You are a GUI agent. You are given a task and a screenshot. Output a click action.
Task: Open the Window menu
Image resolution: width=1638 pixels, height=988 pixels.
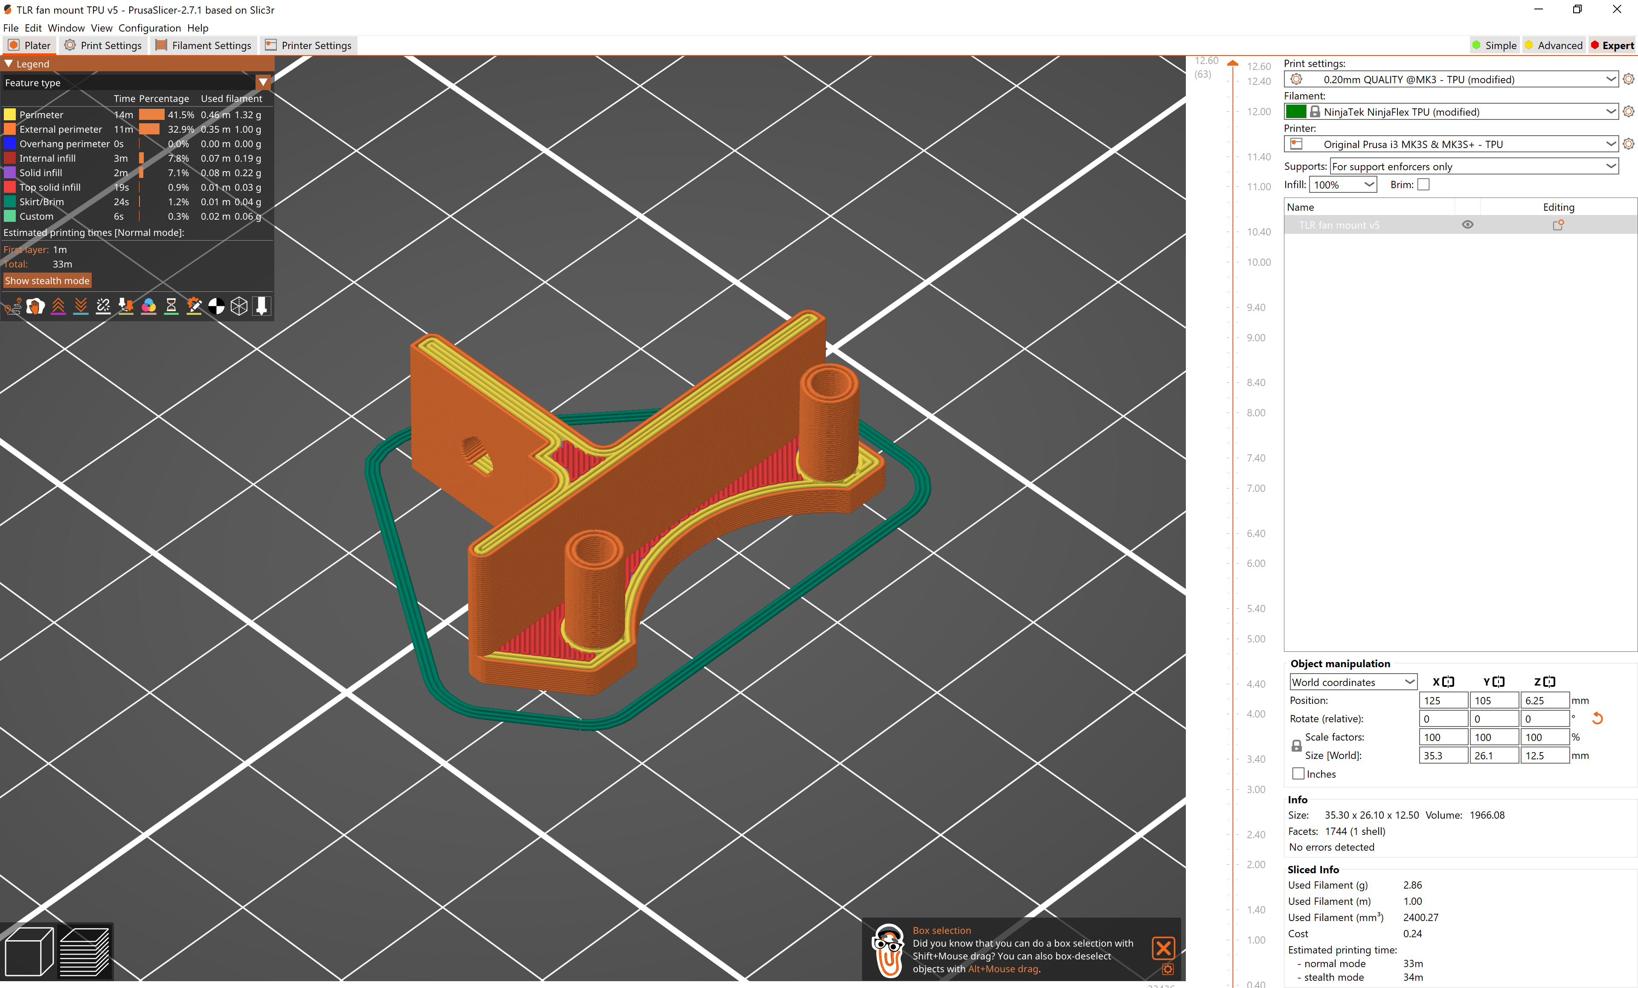[66, 28]
